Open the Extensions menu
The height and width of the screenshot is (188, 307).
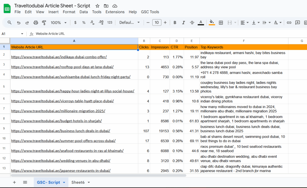[115, 12]
